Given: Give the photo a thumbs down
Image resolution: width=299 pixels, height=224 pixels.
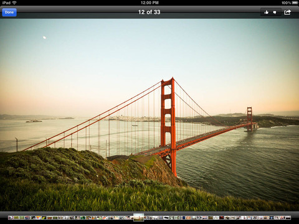Looking at the screenshot, I should tap(275, 12).
